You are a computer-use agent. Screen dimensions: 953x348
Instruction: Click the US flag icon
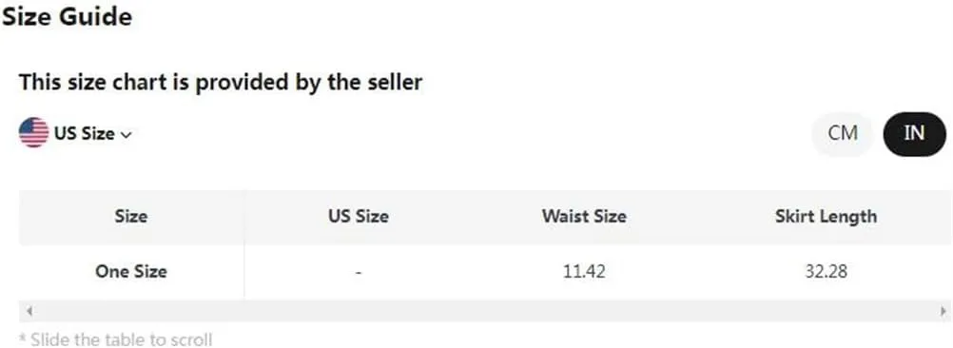coord(34,133)
